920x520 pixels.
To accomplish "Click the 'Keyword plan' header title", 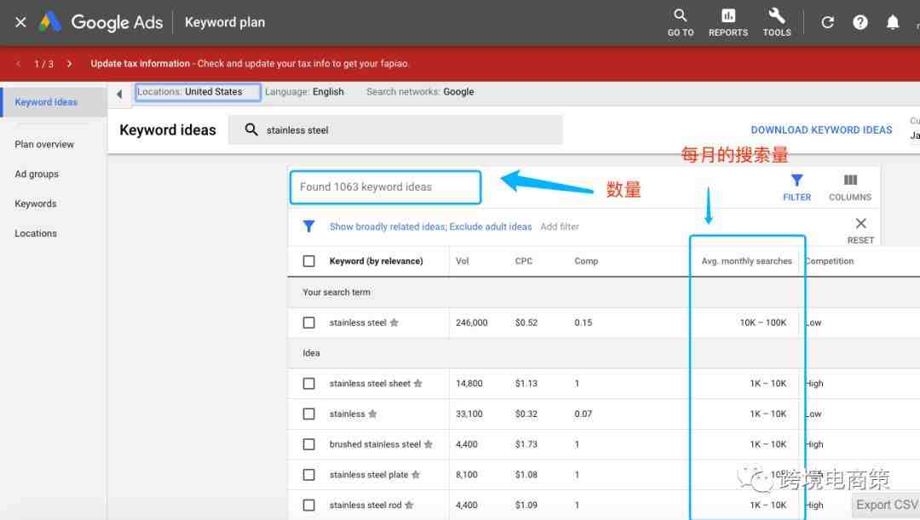I will pyautogui.click(x=225, y=22).
